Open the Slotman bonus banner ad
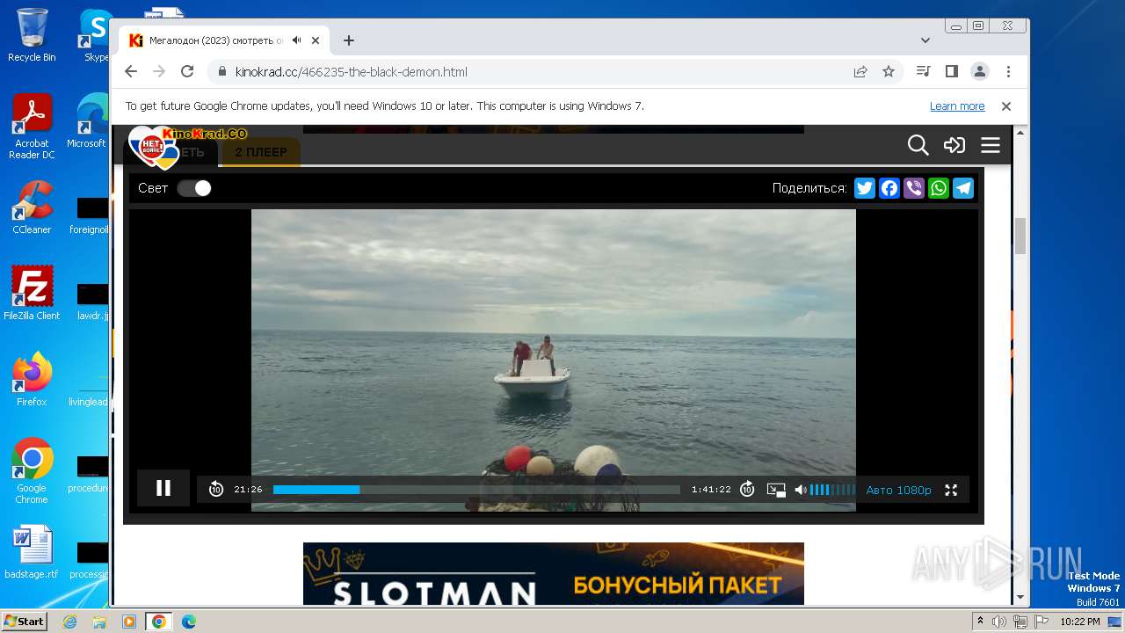Image resolution: width=1125 pixels, height=633 pixels. point(554,573)
